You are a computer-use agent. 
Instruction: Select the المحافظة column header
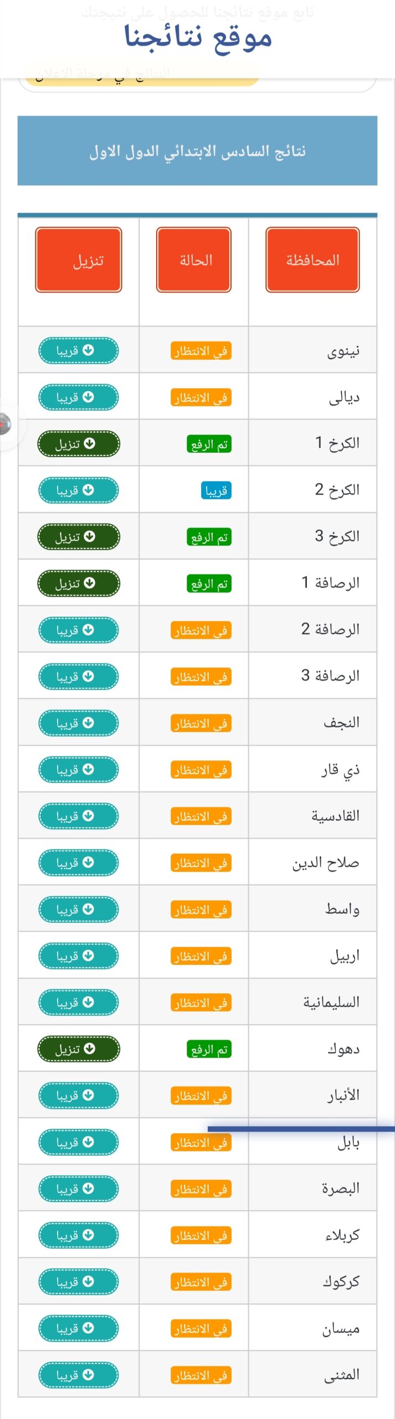coord(312,259)
